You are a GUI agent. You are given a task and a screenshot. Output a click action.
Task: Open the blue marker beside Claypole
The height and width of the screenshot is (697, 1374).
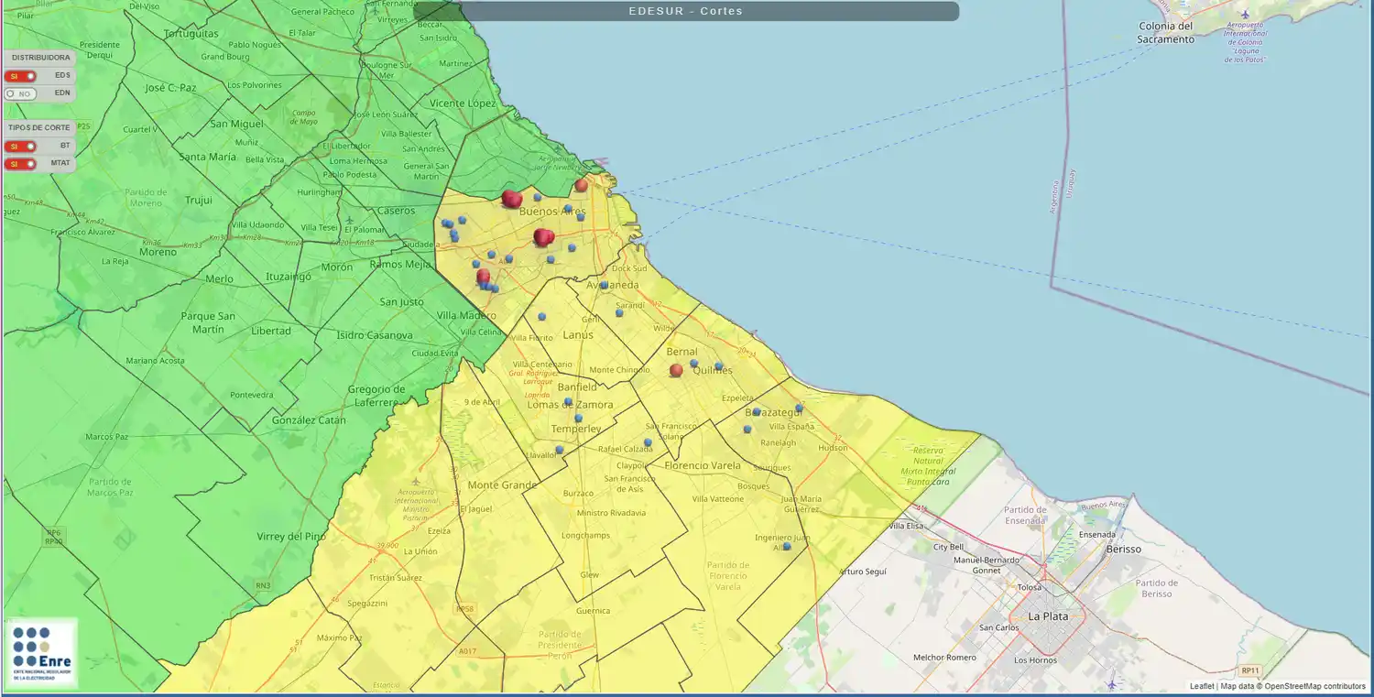click(x=648, y=442)
